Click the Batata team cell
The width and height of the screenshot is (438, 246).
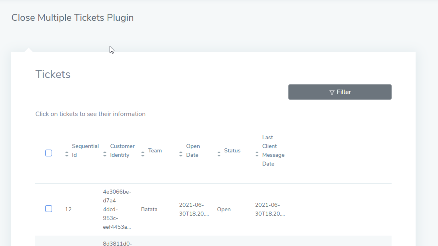[x=149, y=210]
